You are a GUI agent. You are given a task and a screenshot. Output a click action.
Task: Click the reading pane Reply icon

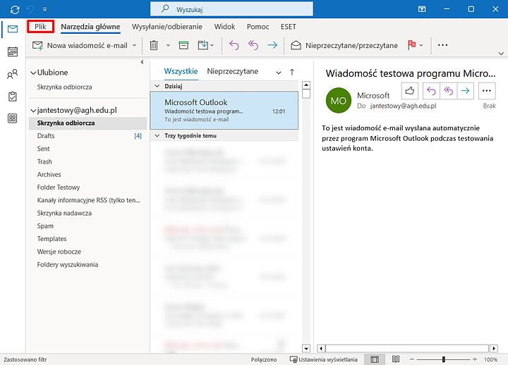tap(431, 91)
